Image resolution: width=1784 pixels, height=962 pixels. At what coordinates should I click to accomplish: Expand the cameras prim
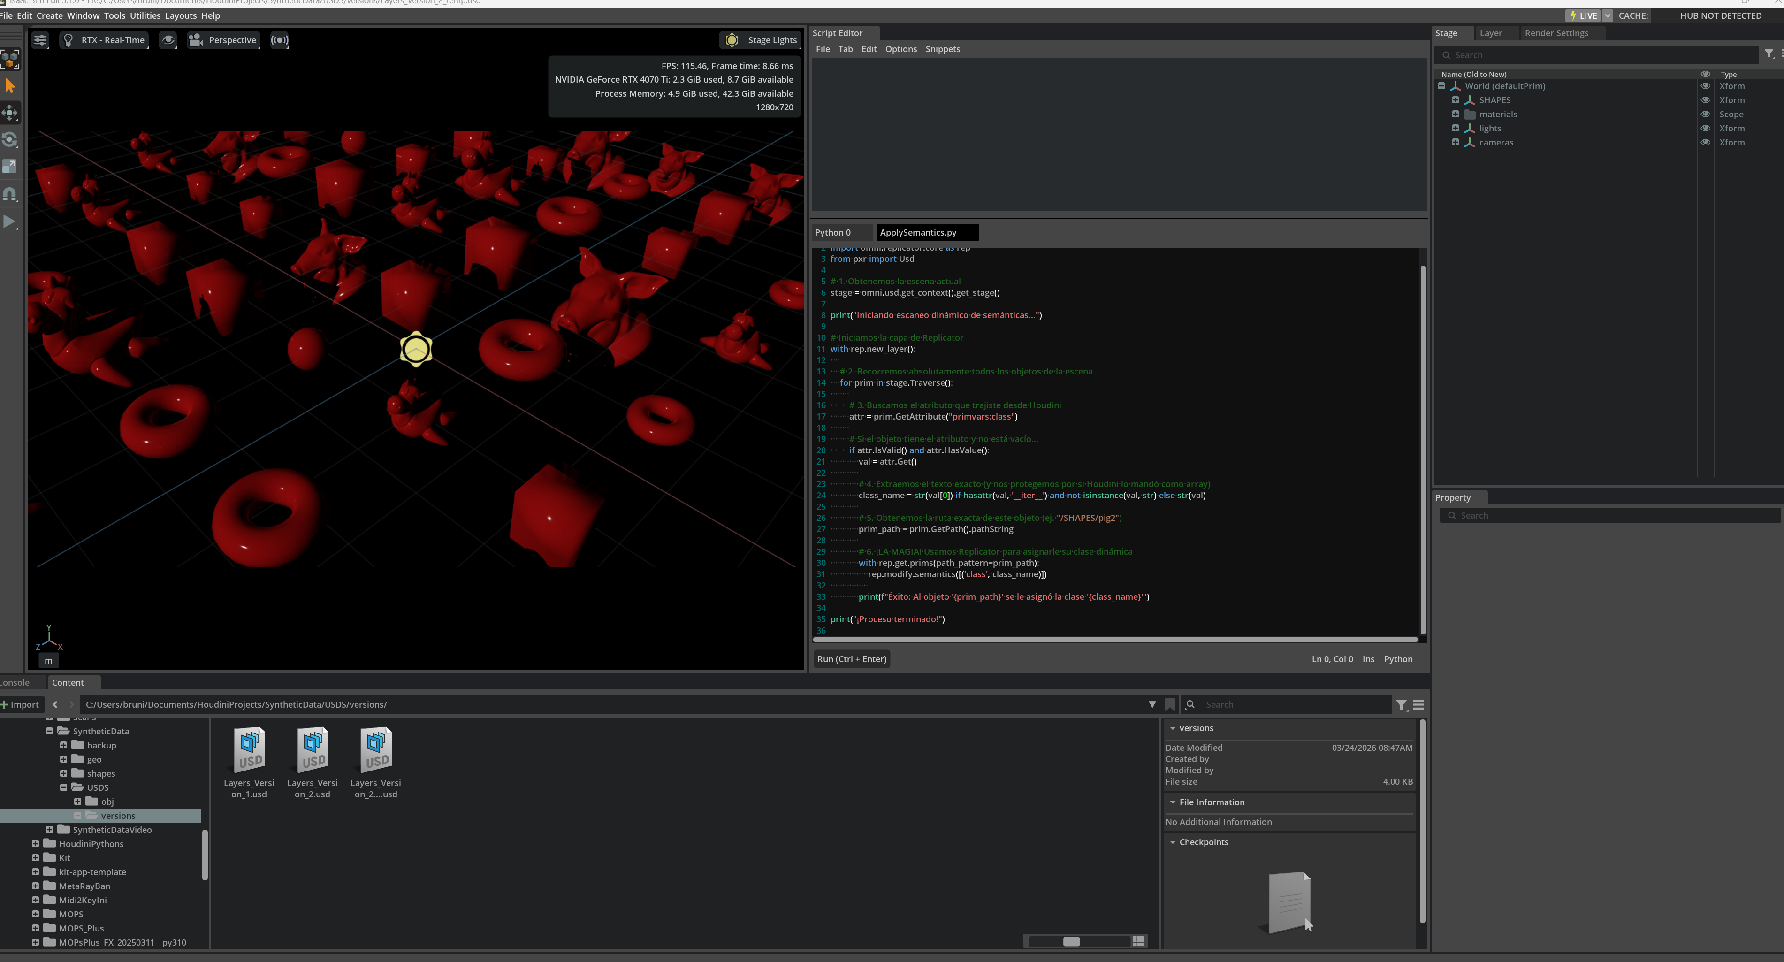(1455, 143)
